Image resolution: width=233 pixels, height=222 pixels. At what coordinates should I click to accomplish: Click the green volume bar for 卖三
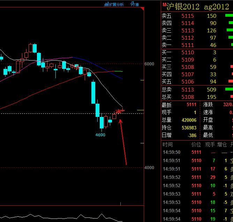[x=230, y=30]
